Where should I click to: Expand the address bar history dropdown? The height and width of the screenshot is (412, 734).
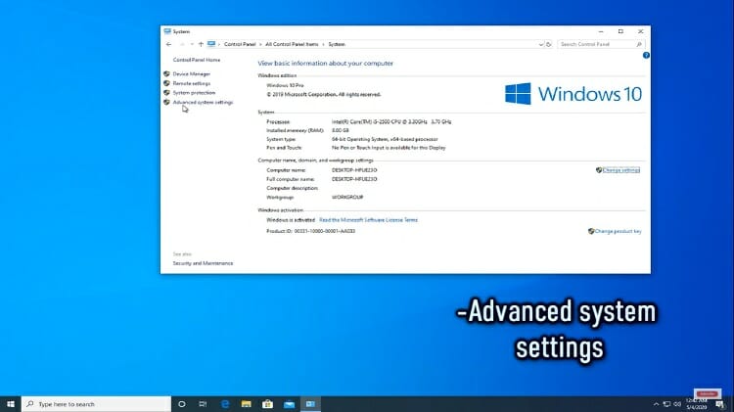[540, 44]
